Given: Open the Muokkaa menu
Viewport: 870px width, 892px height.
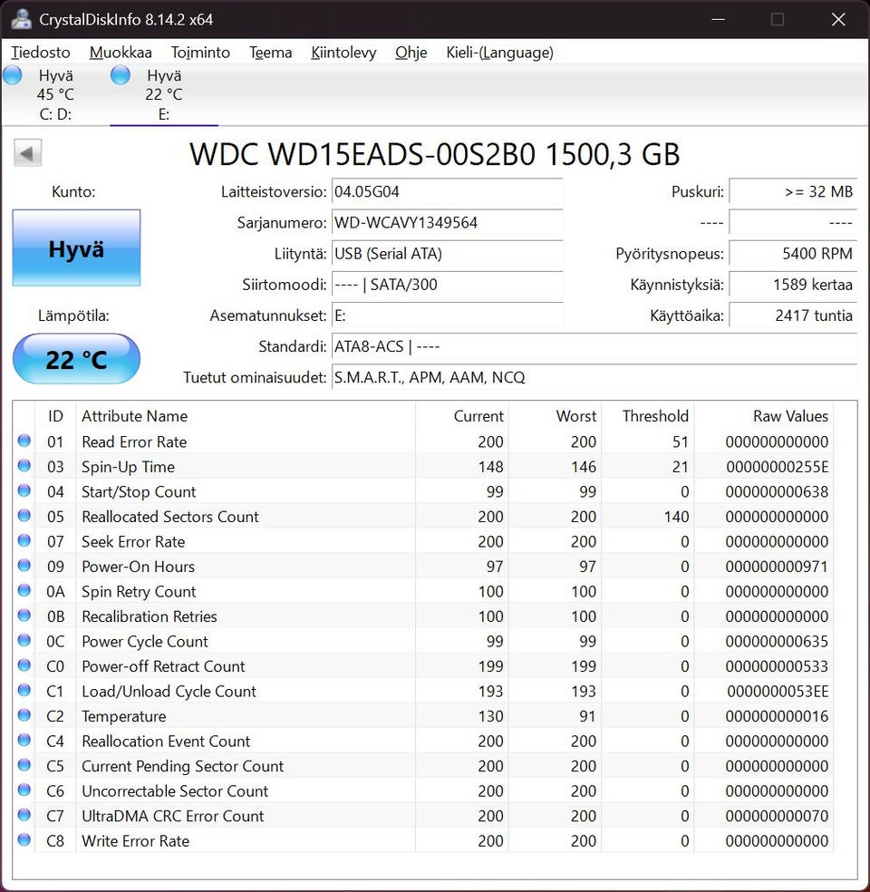Looking at the screenshot, I should [x=121, y=53].
